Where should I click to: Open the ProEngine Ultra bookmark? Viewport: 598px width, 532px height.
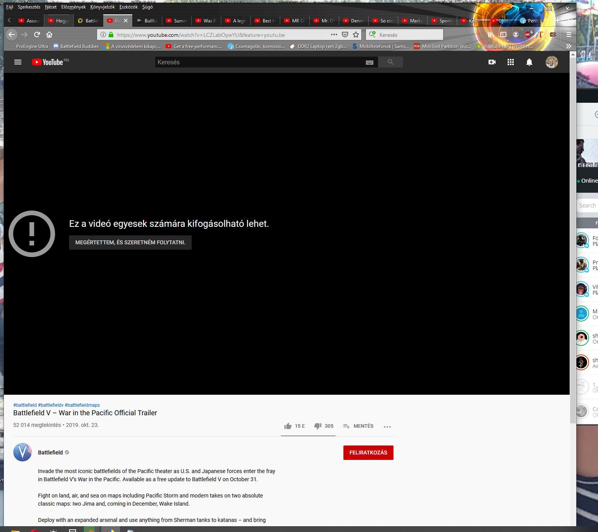tap(32, 46)
